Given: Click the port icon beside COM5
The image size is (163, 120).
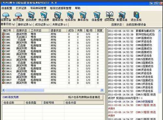Looking at the screenshot, I should (x=3, y=46).
